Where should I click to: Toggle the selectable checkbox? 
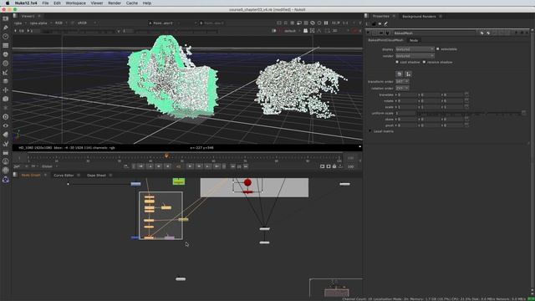(x=438, y=49)
